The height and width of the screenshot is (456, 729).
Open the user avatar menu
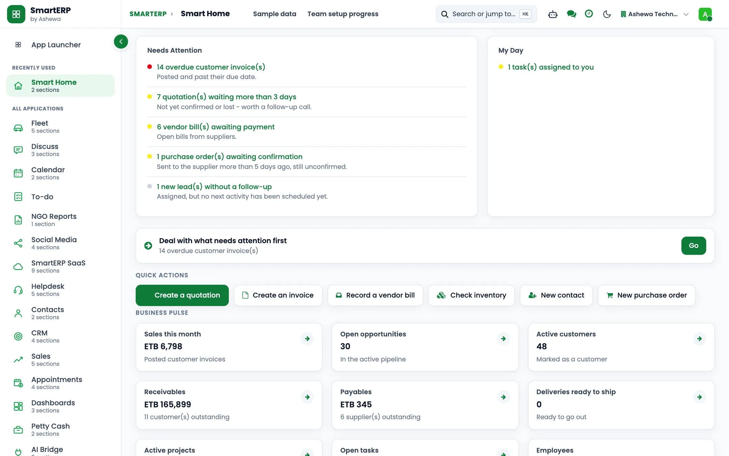[x=705, y=14]
